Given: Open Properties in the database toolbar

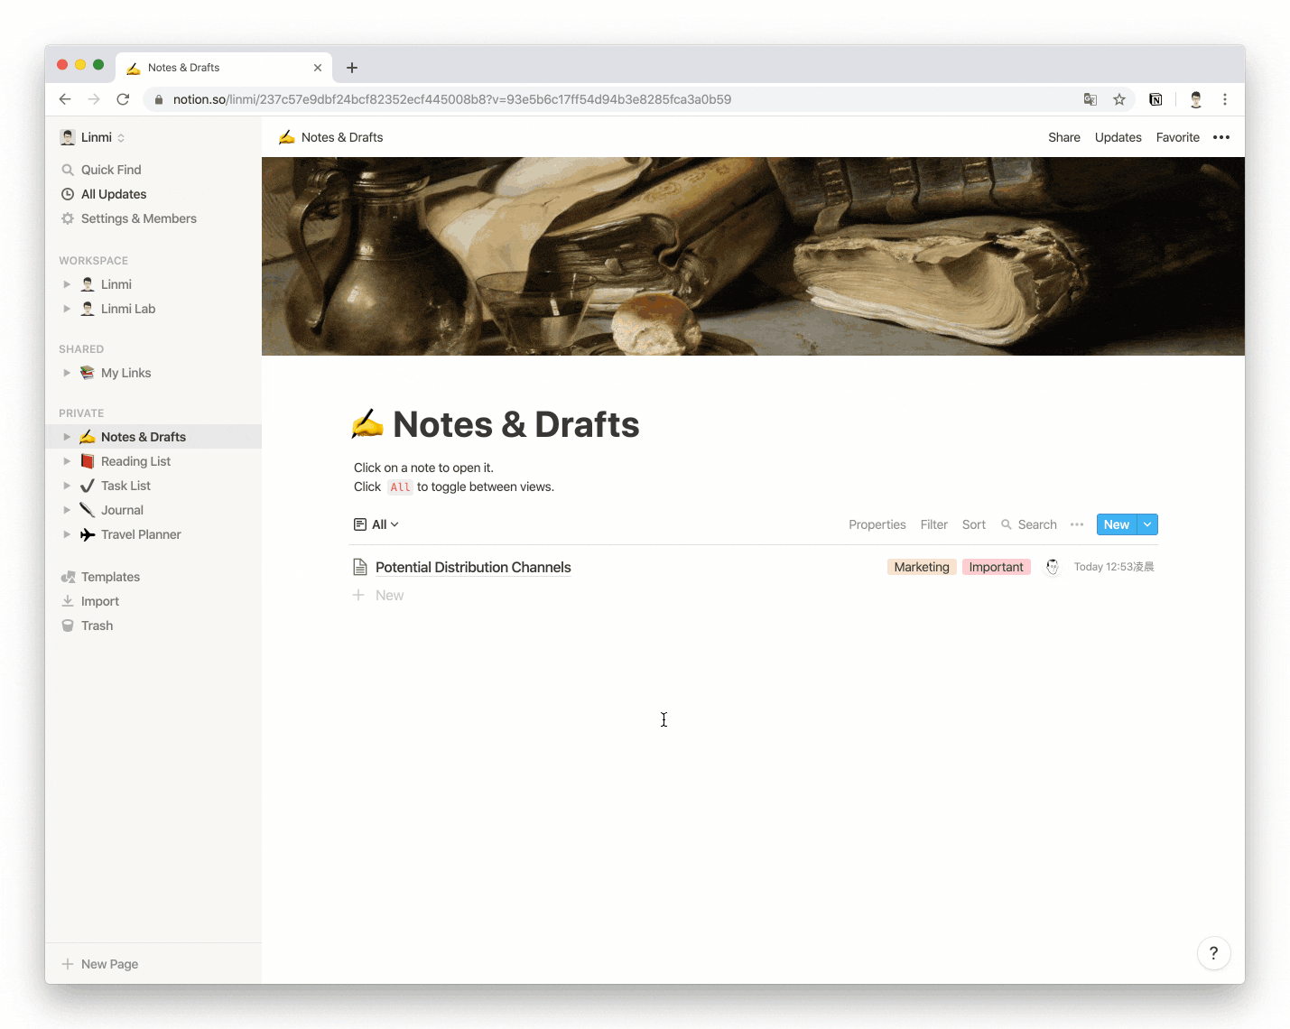Looking at the screenshot, I should click(877, 524).
